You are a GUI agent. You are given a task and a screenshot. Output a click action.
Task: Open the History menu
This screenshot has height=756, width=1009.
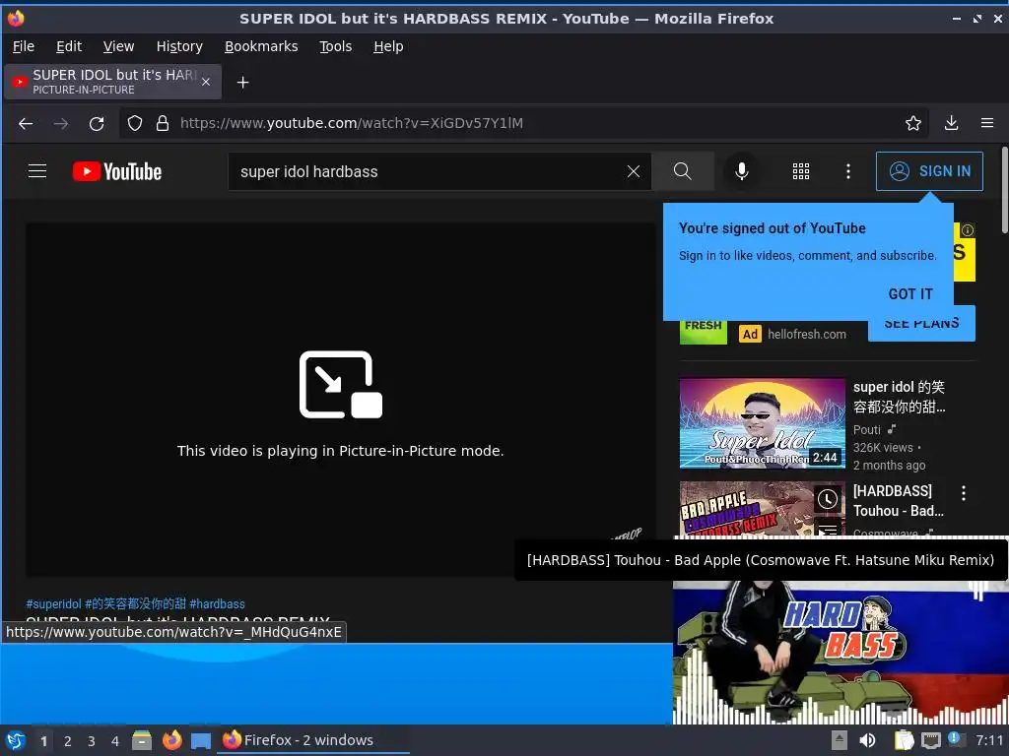coord(179,46)
